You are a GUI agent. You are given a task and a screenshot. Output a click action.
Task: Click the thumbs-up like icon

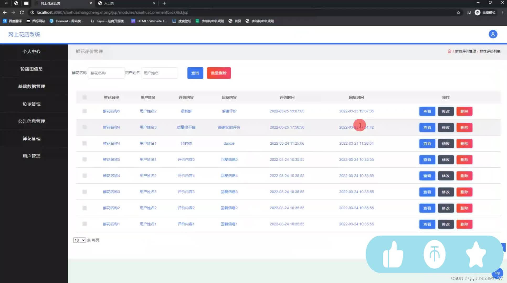pyautogui.click(x=393, y=254)
